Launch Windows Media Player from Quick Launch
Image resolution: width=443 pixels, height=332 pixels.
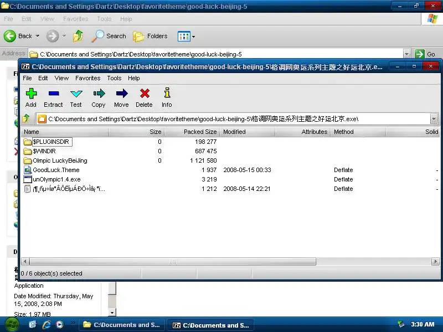click(x=59, y=325)
